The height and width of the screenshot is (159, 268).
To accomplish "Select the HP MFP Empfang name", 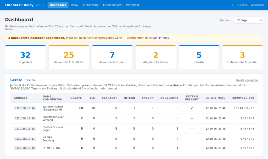I will pos(48,139).
